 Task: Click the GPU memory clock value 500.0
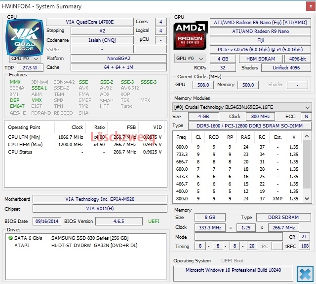coord(248,85)
